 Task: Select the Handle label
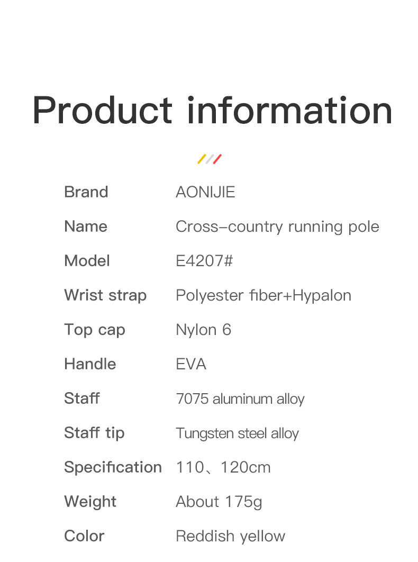tap(90, 364)
